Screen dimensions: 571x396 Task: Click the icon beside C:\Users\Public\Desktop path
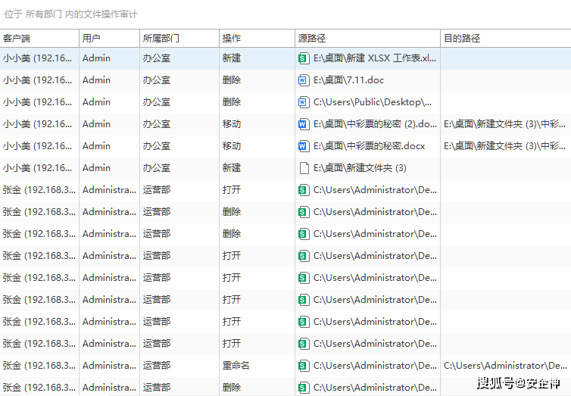pos(304,101)
